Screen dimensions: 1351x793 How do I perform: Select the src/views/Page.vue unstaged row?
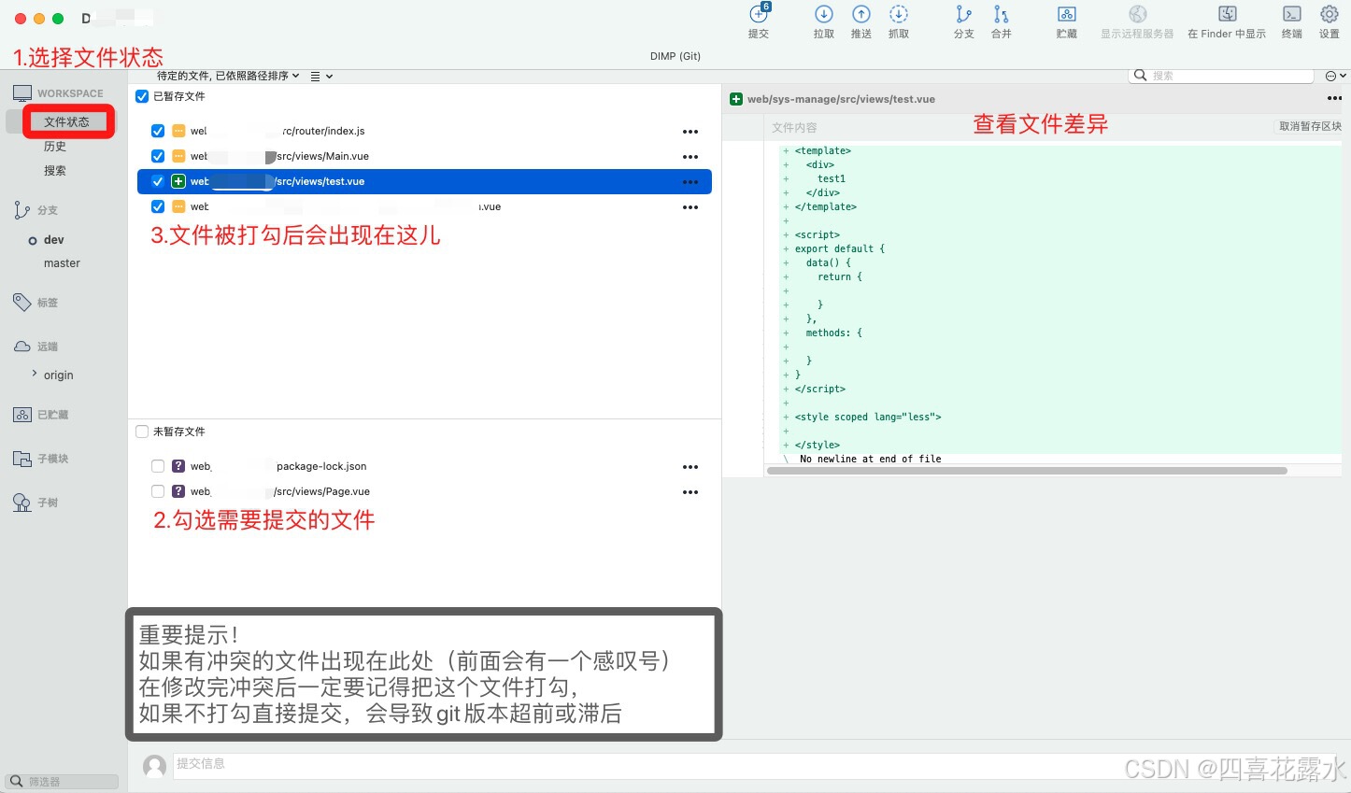coord(424,491)
